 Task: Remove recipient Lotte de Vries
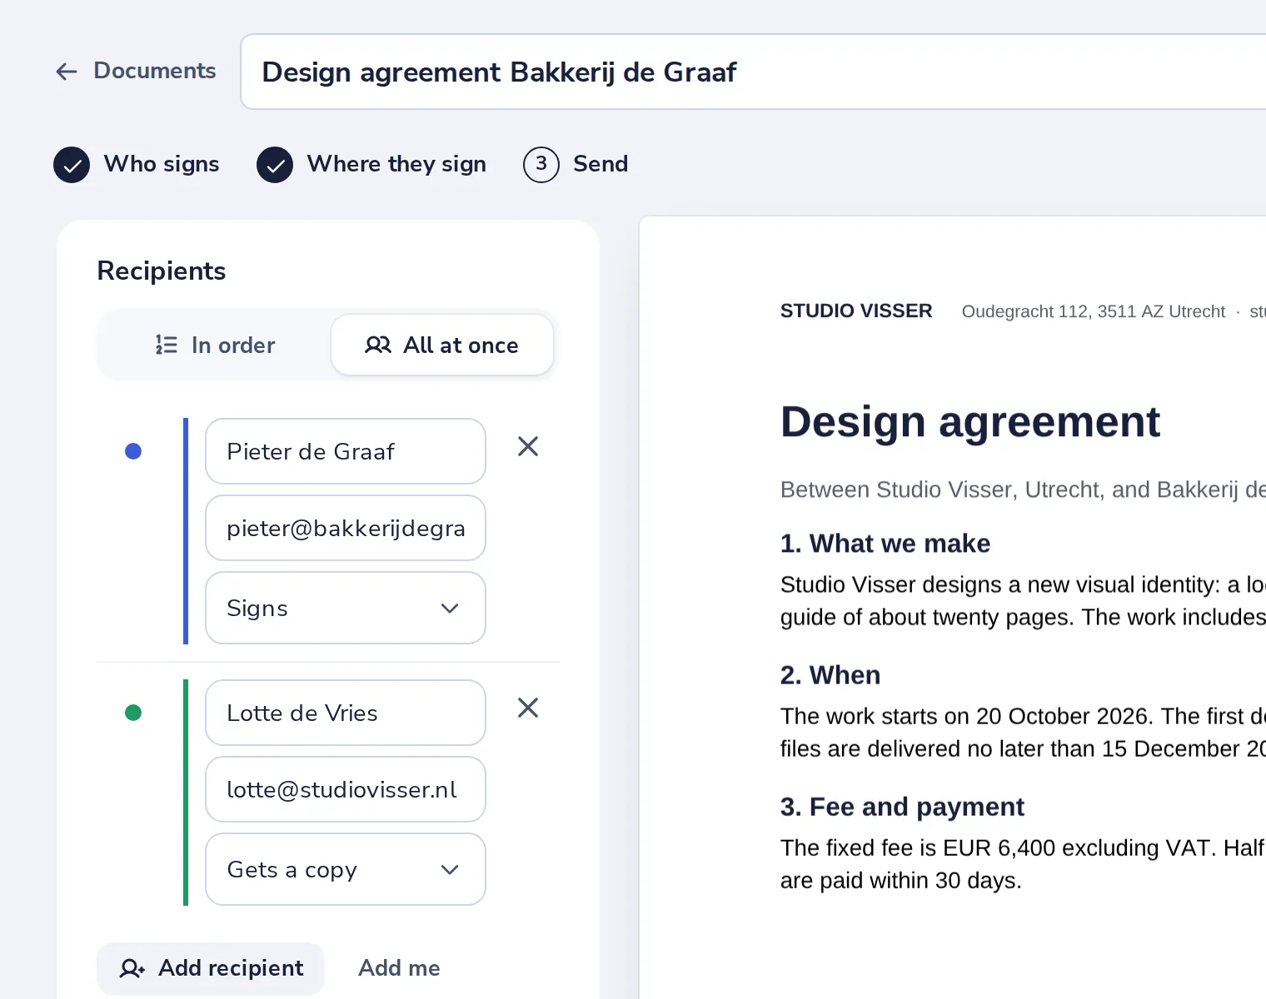(x=528, y=708)
